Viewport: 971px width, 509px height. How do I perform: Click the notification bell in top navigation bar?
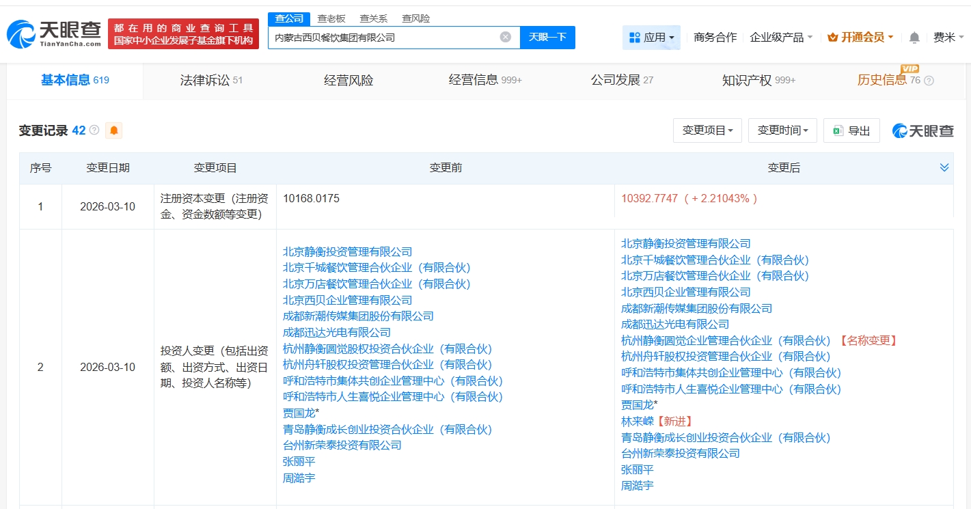(914, 38)
